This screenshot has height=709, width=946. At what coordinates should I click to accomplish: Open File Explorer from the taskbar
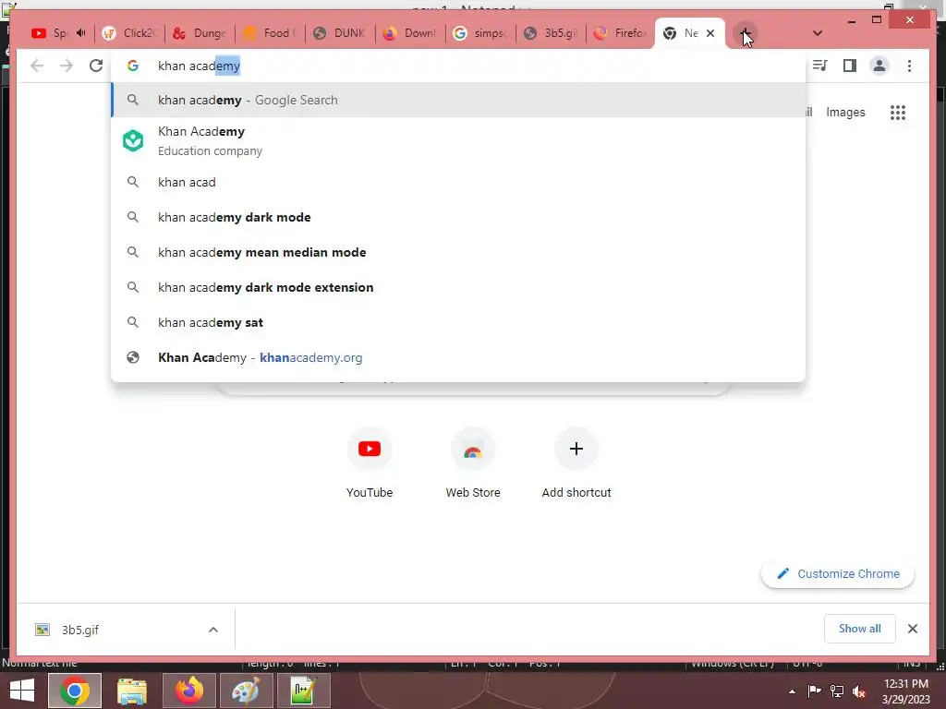131,691
